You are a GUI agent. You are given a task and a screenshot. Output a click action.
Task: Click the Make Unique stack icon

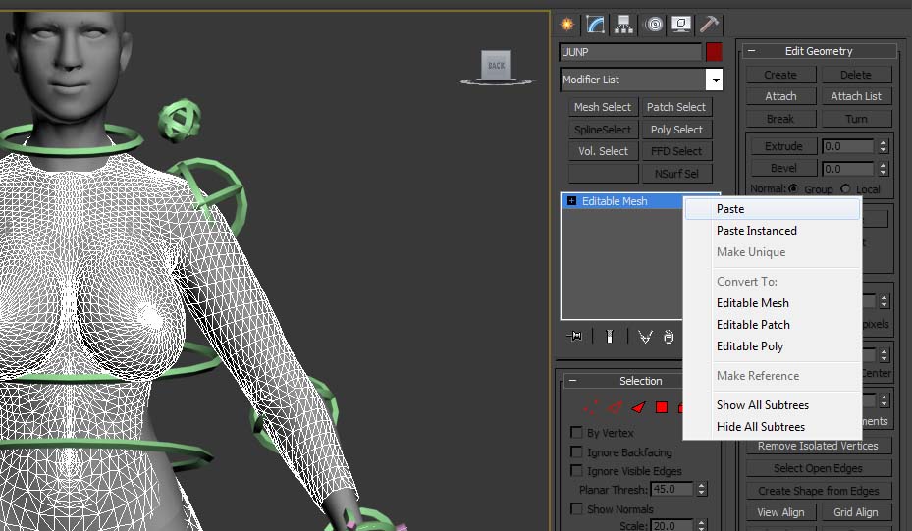coord(645,336)
